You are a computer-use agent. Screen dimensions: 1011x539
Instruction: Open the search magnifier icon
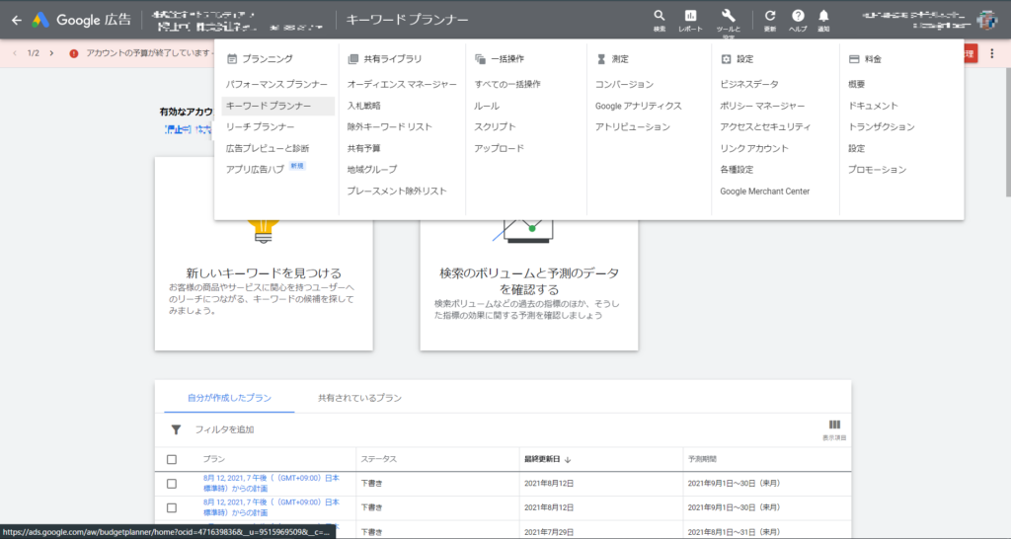659,16
